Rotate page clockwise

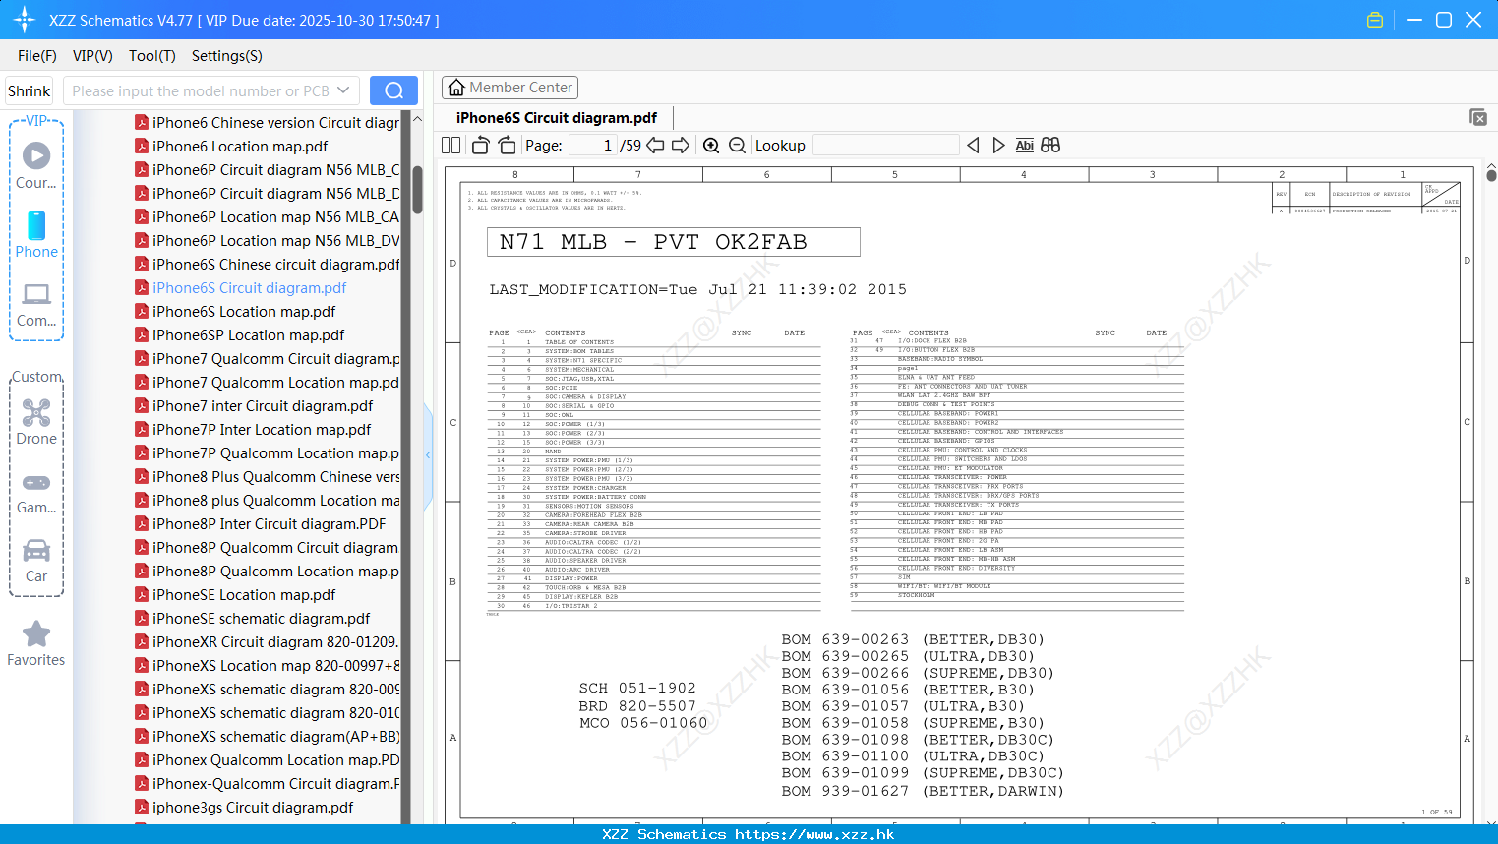point(507,146)
